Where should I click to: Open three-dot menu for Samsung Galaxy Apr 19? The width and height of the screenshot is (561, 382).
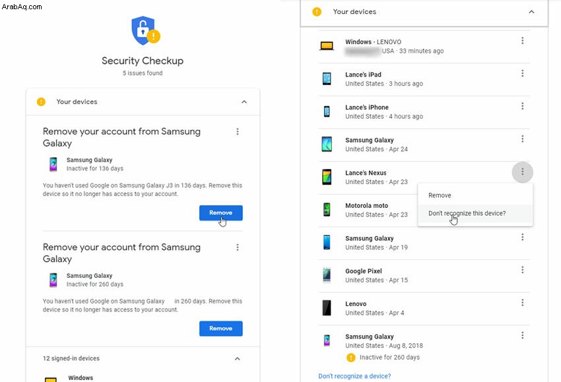pyautogui.click(x=522, y=237)
